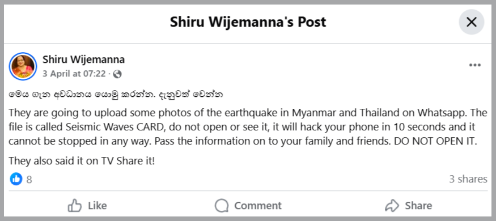Click the Shiru Wijemanna author name
Image resolution: width=496 pixels, height=221 pixels.
83,59
